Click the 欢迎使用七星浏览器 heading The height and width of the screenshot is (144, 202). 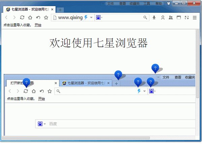click(x=98, y=43)
